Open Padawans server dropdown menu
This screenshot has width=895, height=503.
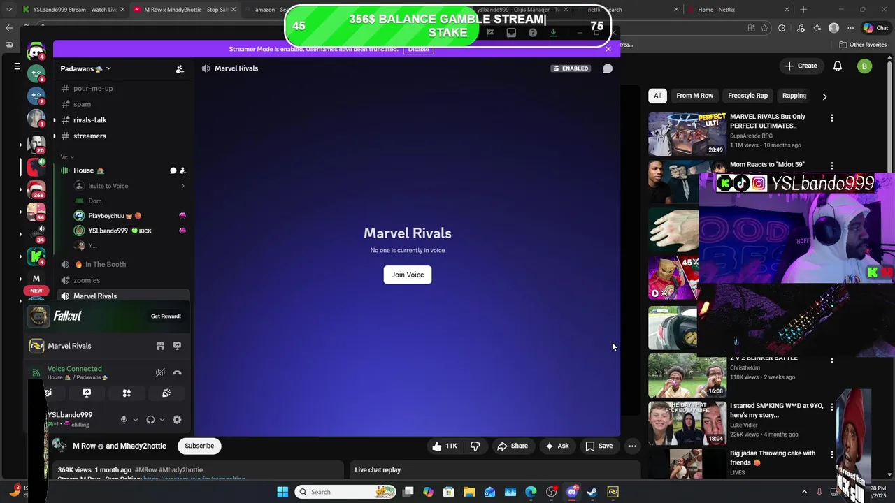coord(86,68)
